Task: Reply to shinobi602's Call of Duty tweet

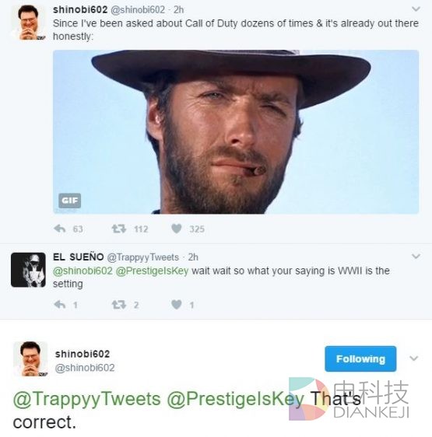Action: (60, 229)
